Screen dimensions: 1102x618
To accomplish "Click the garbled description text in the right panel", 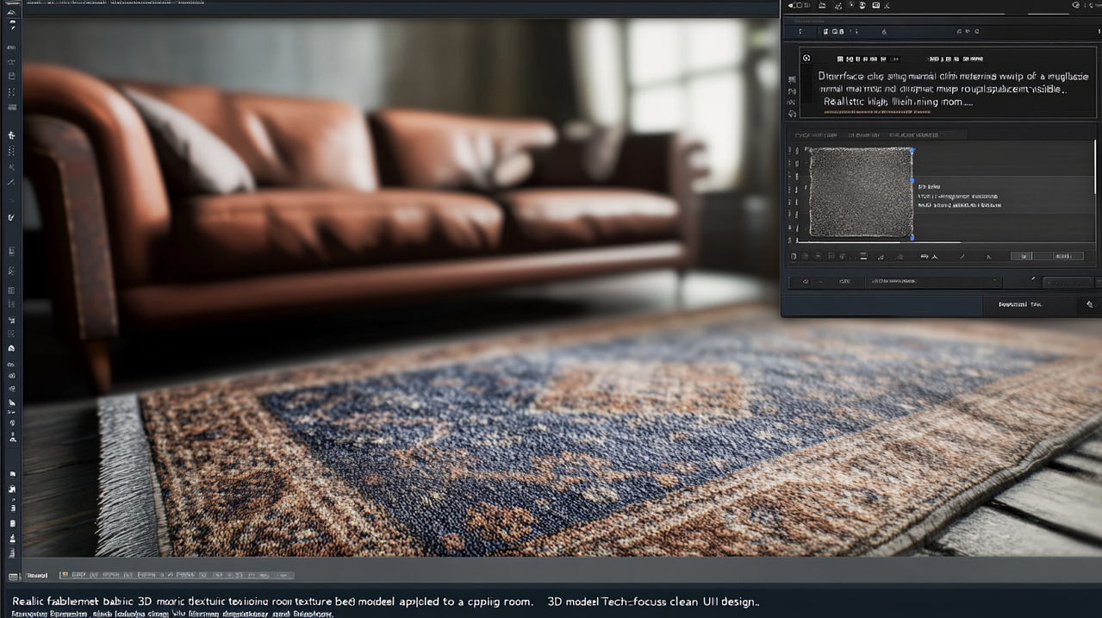I will point(942,89).
